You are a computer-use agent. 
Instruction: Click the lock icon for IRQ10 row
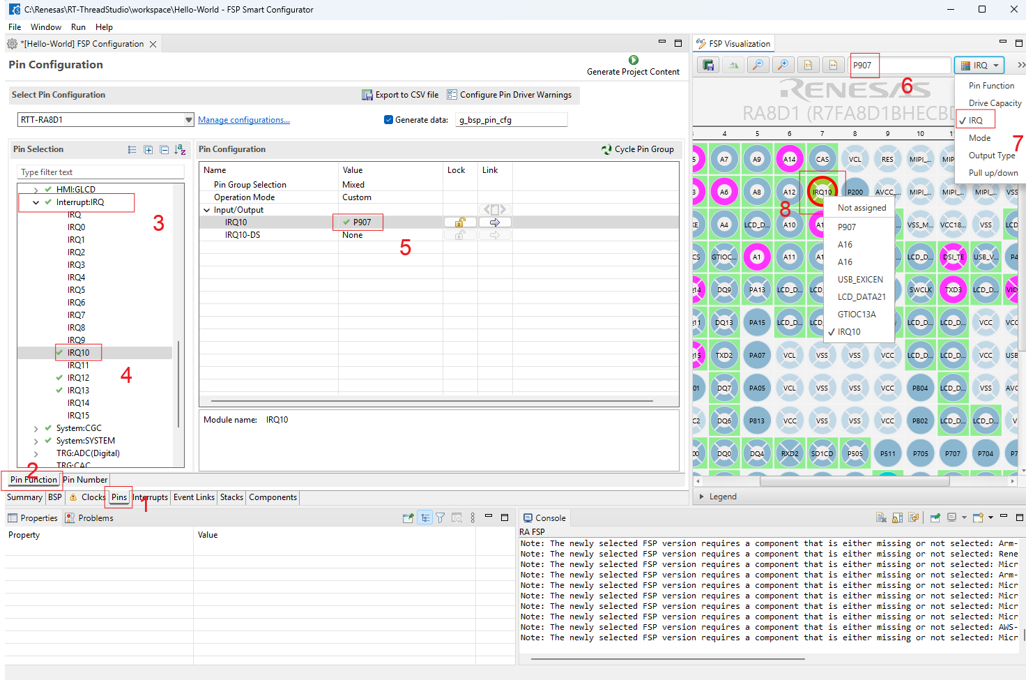[x=460, y=222]
